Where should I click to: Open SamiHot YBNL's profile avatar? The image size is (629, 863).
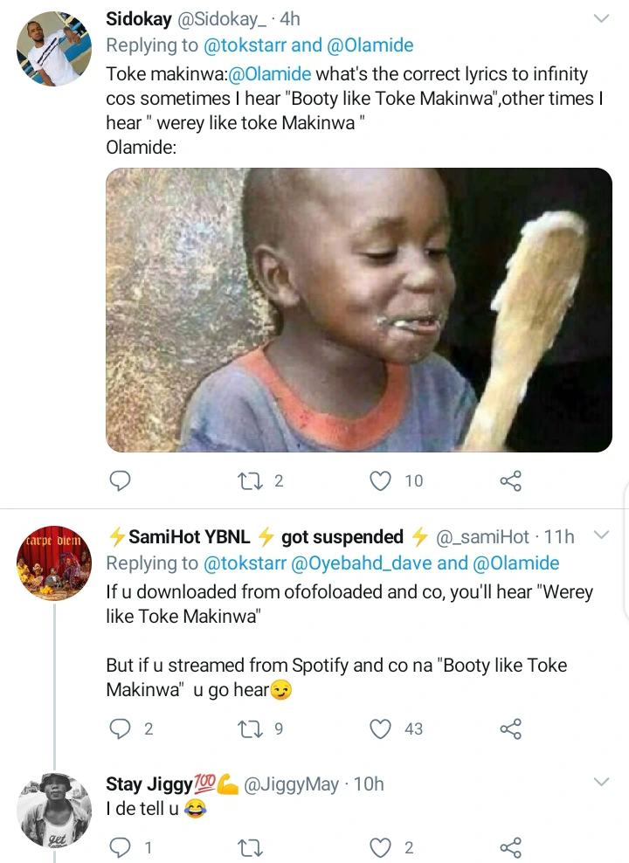coord(54,563)
